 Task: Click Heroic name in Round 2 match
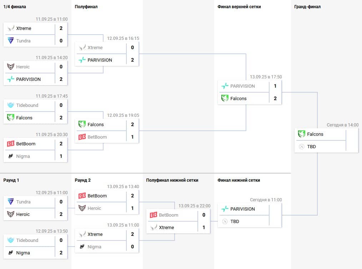(x=94, y=208)
